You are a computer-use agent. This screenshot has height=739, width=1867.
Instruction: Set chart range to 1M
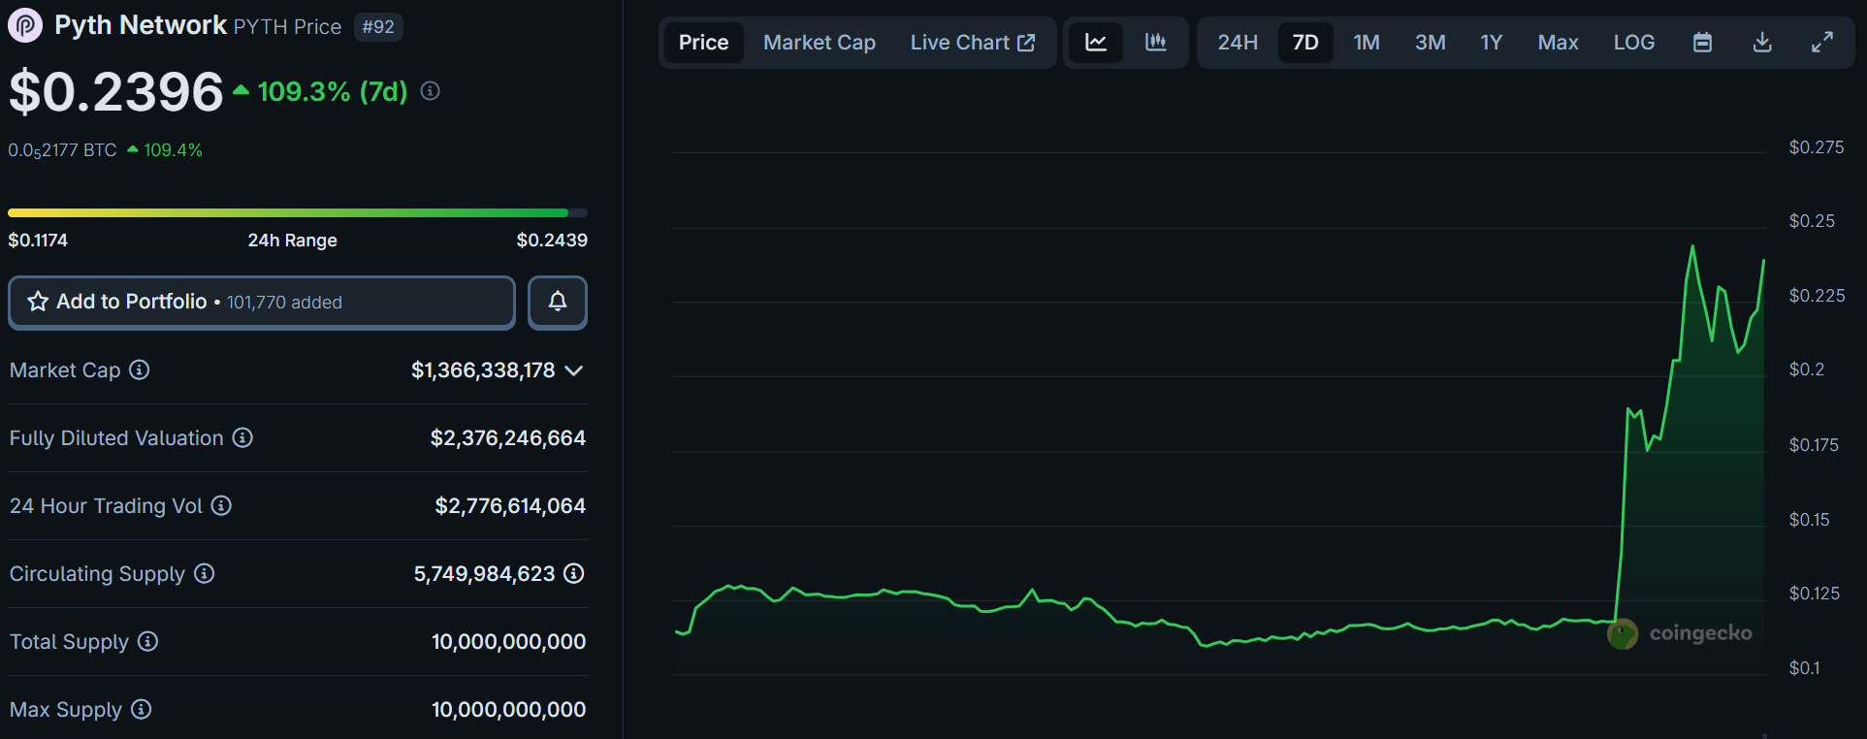click(1367, 43)
